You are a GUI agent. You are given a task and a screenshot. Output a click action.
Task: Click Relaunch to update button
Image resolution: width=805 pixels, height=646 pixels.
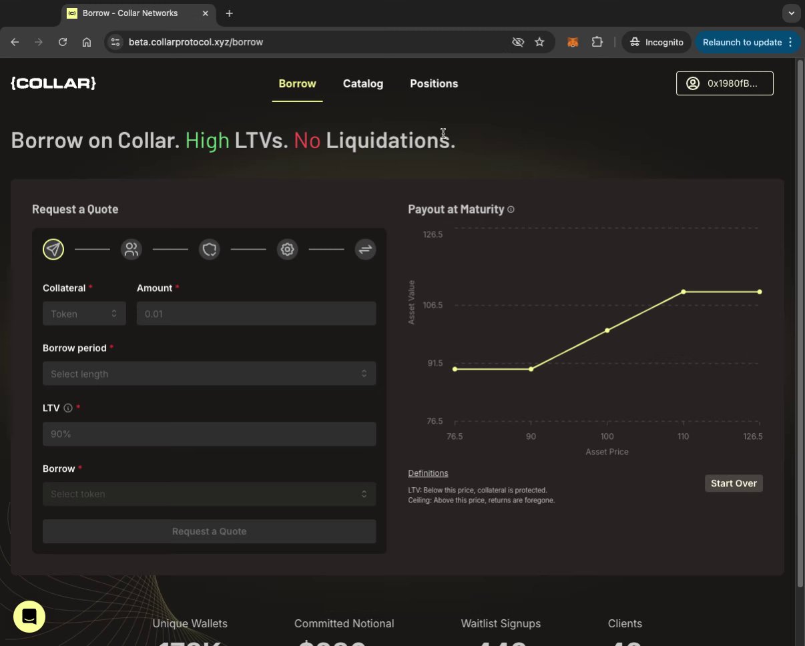pyautogui.click(x=747, y=42)
